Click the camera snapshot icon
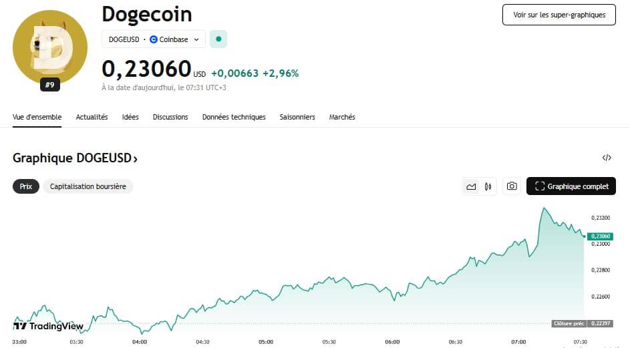The image size is (630, 348). pyautogui.click(x=512, y=186)
